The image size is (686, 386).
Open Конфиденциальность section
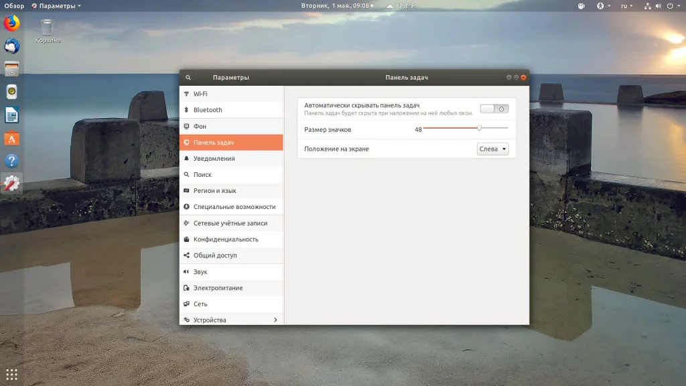coord(231,239)
